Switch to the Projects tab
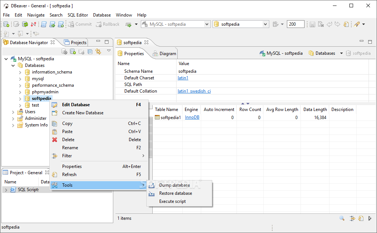 (75, 43)
